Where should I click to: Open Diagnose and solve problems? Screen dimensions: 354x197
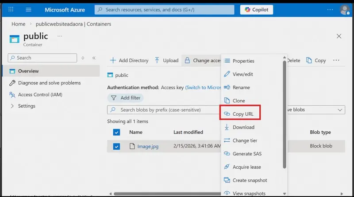tap(49, 83)
